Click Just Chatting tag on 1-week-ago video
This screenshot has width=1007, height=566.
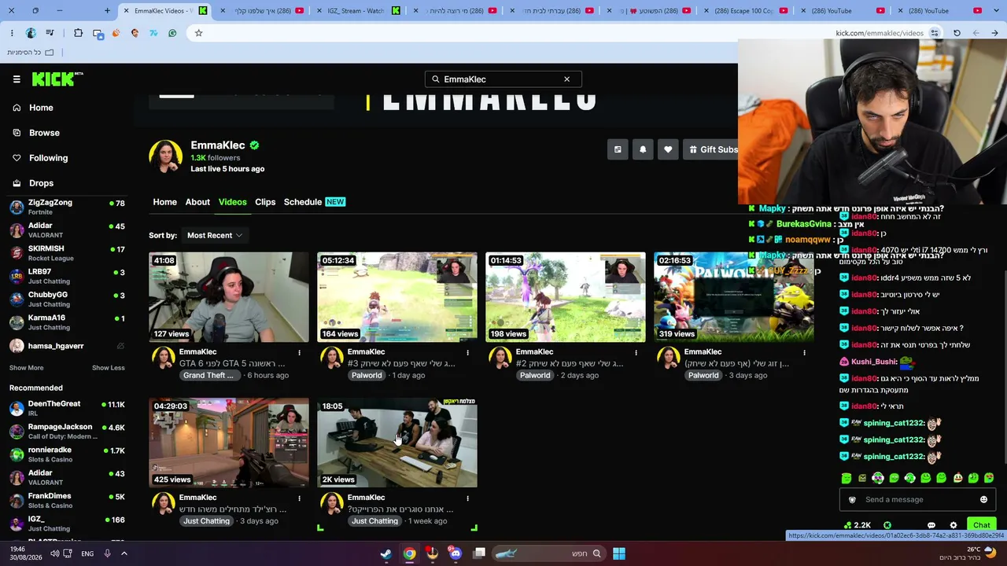tap(374, 521)
